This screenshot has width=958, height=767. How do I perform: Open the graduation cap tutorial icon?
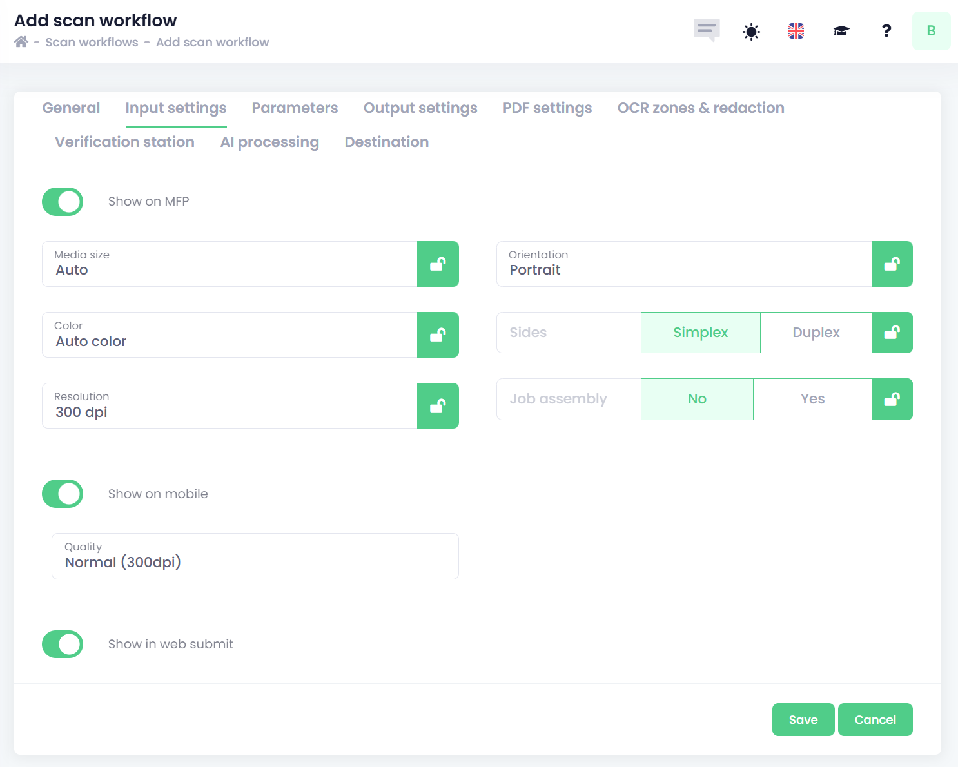pos(841,31)
